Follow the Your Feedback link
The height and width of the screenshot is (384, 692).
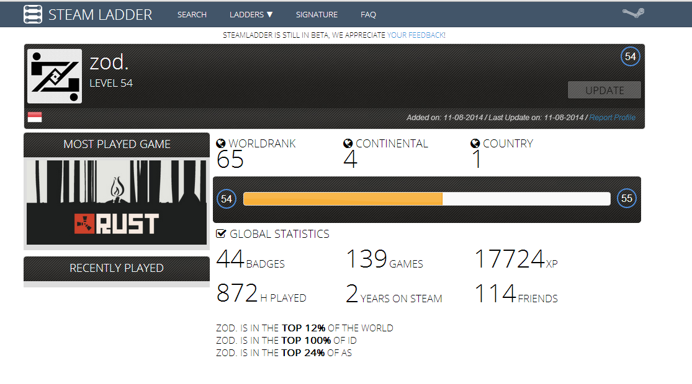(416, 35)
